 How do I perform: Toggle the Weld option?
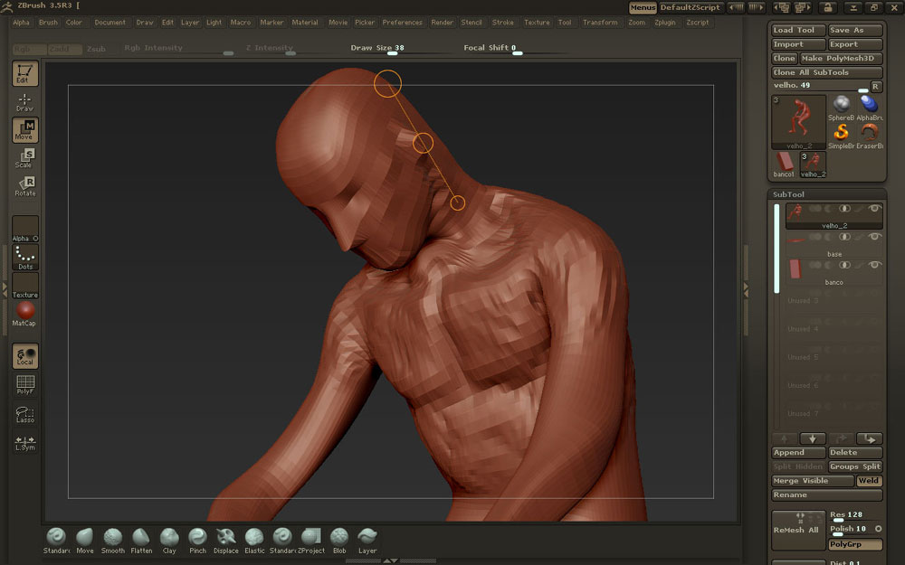click(869, 481)
